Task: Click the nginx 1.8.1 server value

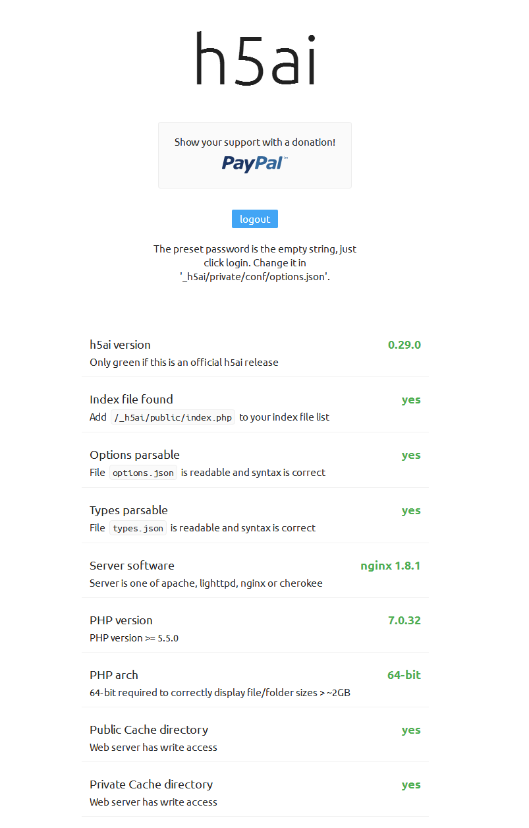Action: tap(390, 566)
